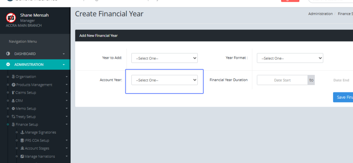Click the Products Management icon

[14, 85]
